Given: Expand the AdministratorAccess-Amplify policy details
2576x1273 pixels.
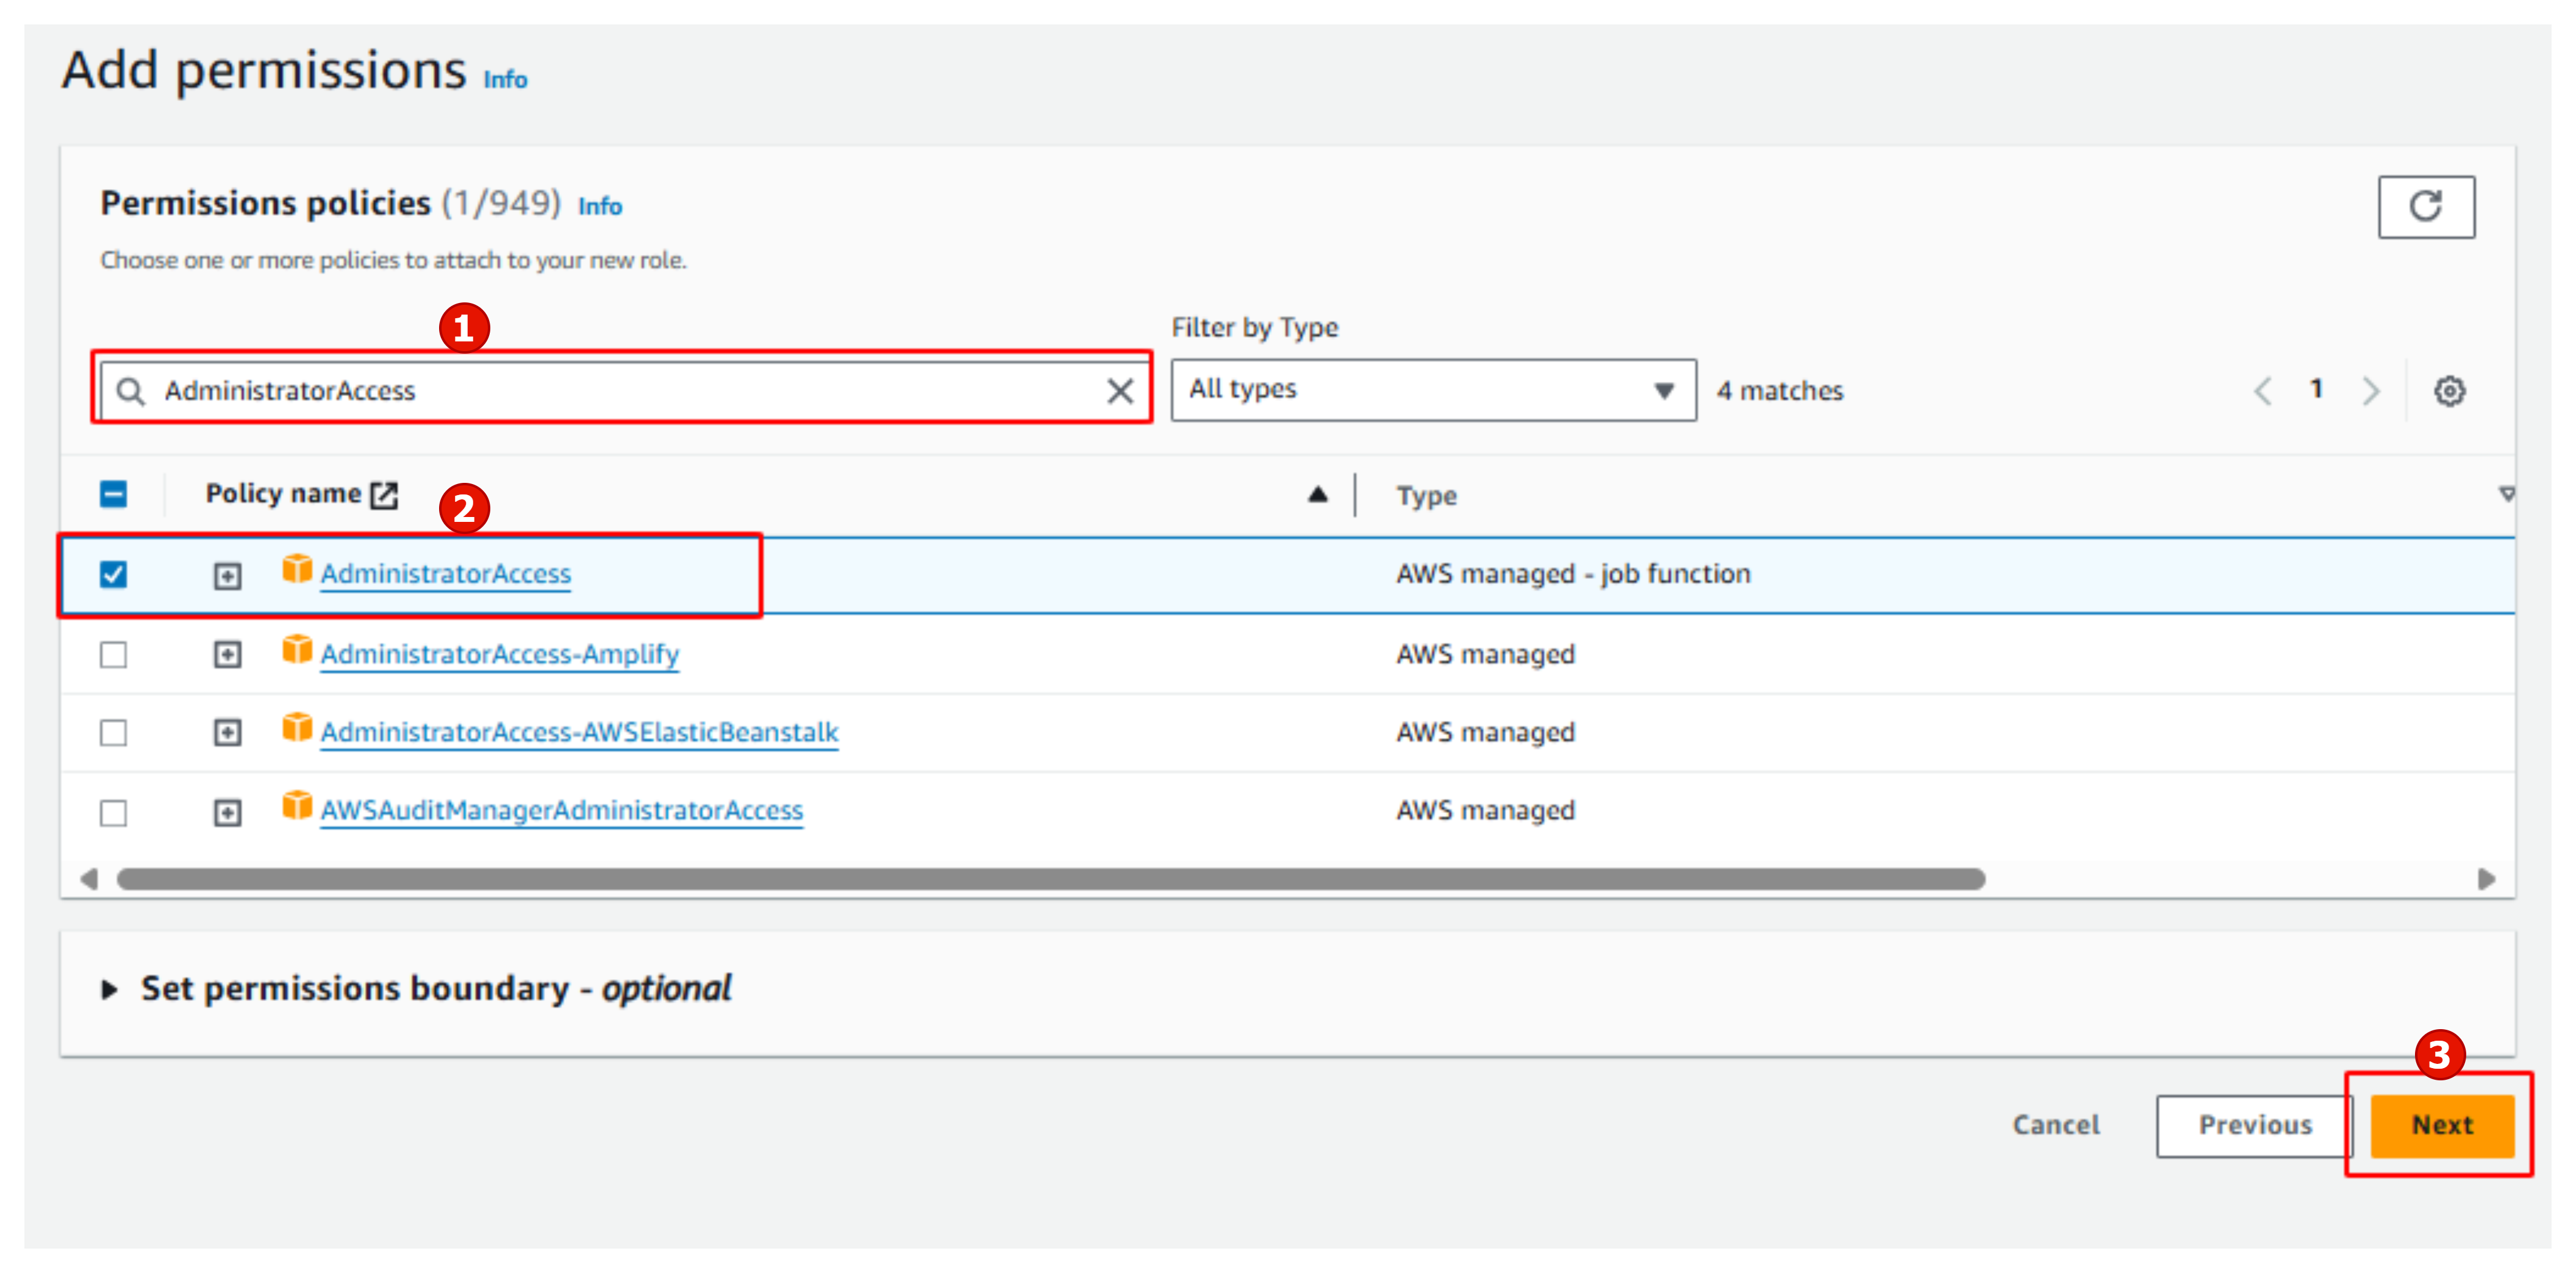Looking at the screenshot, I should click(227, 654).
